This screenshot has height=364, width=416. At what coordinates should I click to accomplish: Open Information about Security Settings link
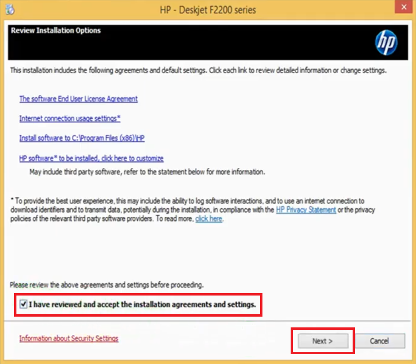point(69,338)
